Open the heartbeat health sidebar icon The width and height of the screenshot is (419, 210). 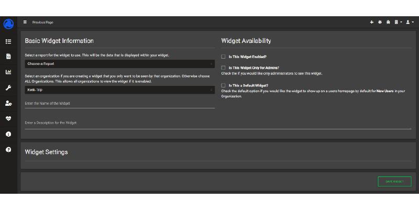pyautogui.click(x=8, y=118)
